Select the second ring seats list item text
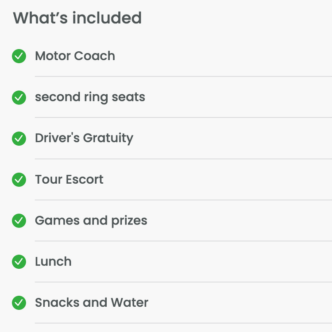Image resolution: width=332 pixels, height=332 pixels. pyautogui.click(x=90, y=97)
